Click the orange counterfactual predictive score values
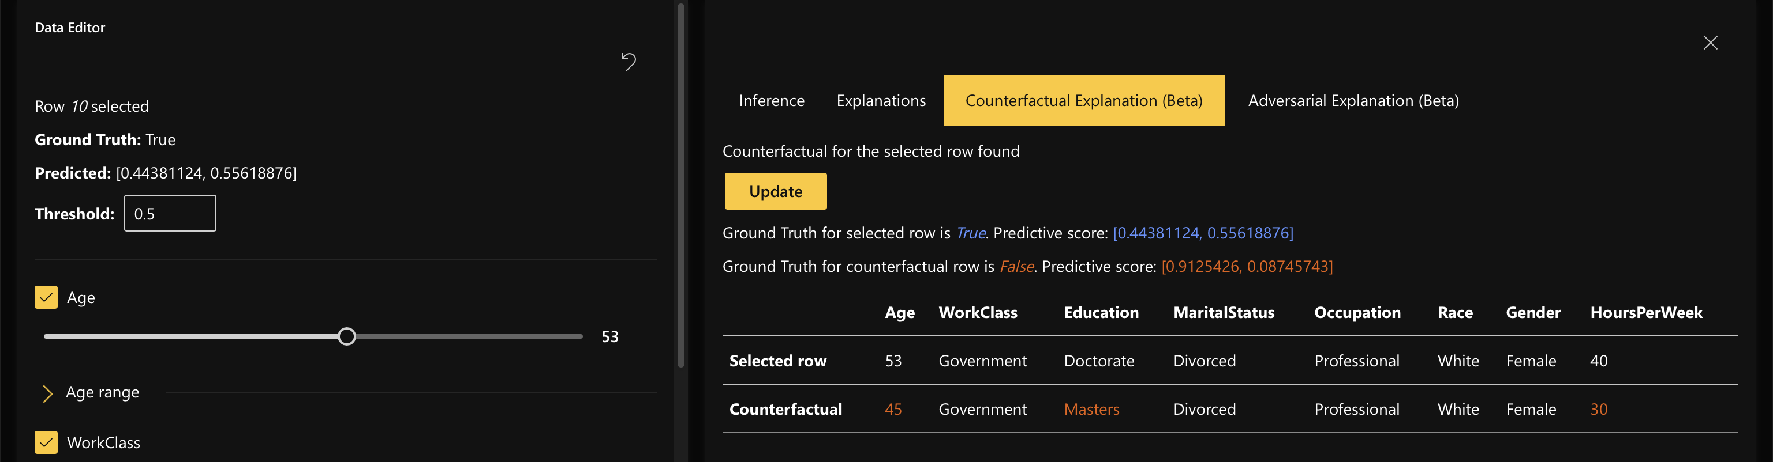Screen dimensions: 1773x462 [1247, 266]
